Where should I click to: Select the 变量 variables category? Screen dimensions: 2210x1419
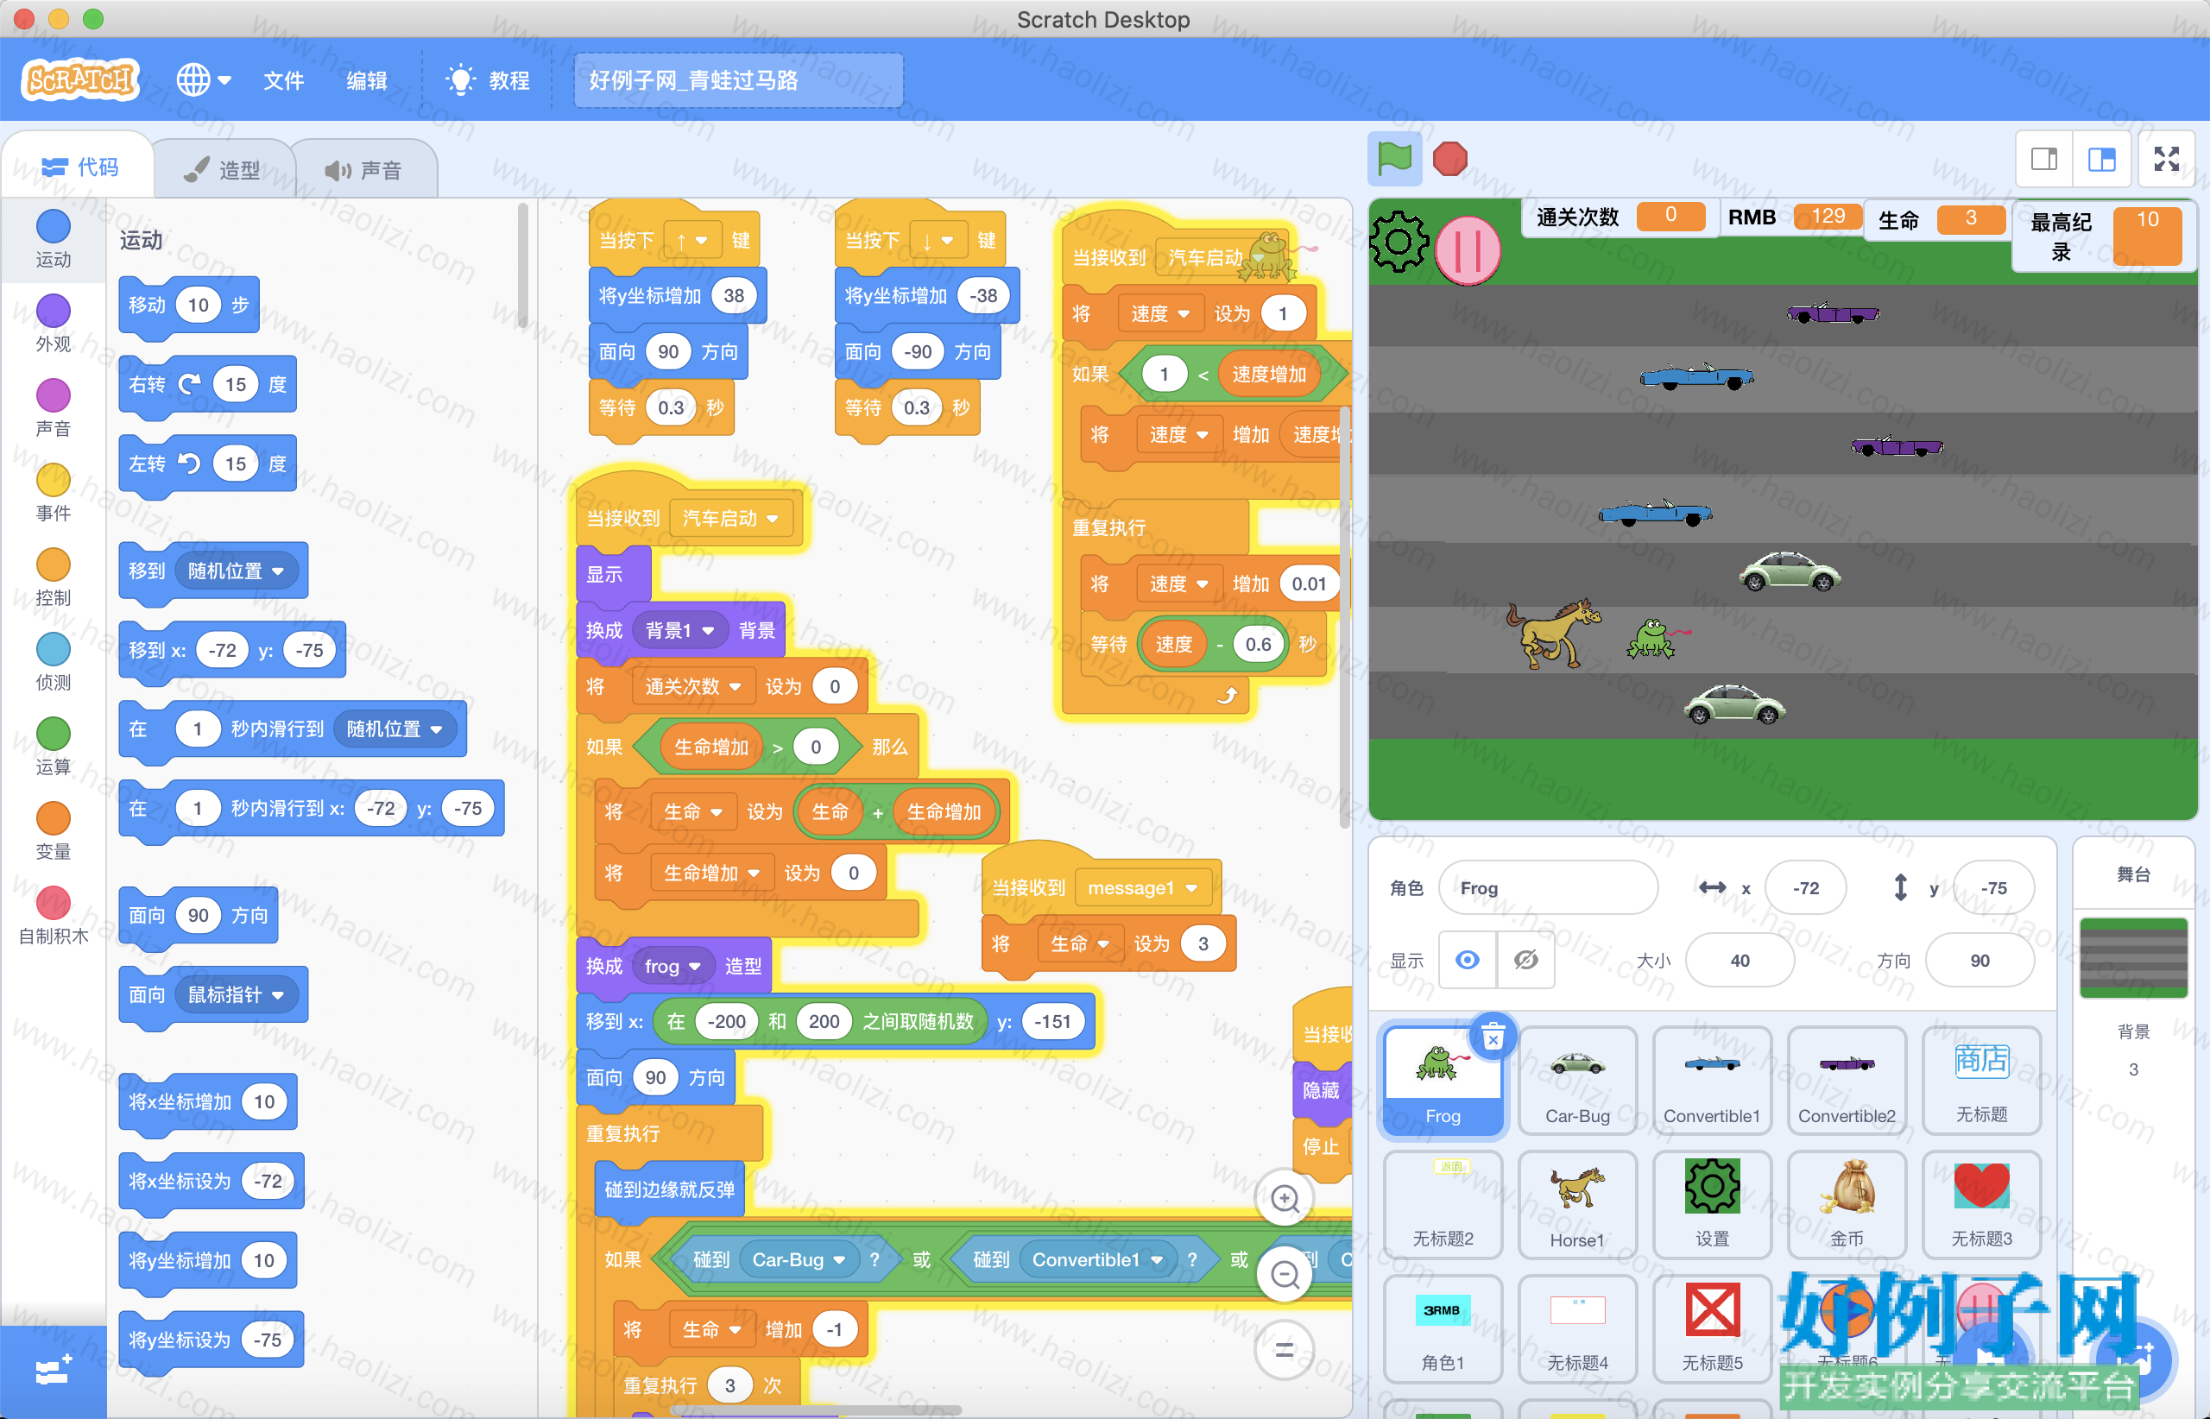click(54, 831)
